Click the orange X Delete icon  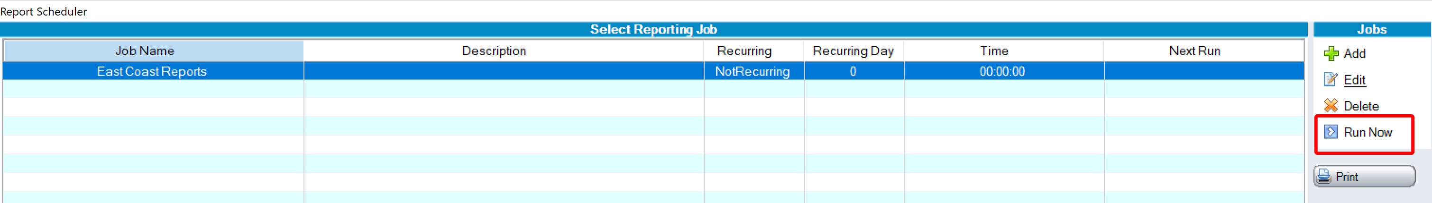pos(1331,106)
